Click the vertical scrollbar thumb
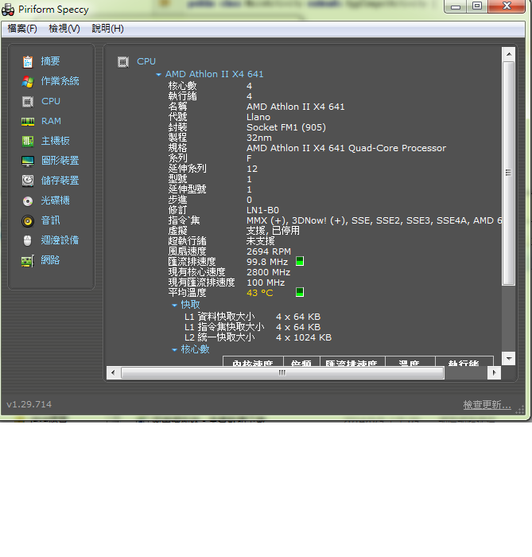This screenshot has width=532, height=557. (509, 173)
